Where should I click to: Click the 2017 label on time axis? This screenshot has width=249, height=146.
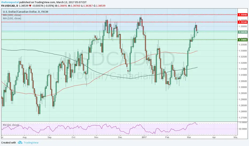click(x=144, y=137)
